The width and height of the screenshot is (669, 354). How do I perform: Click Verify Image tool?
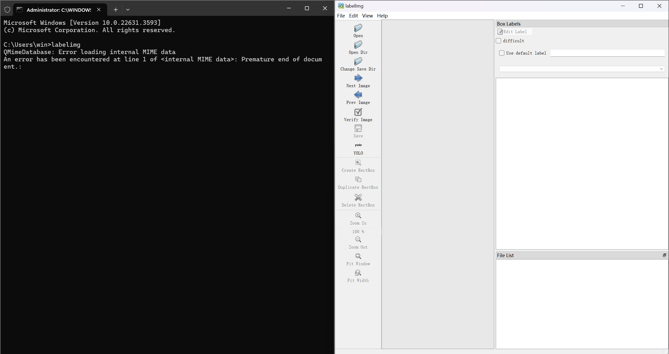[x=358, y=115]
